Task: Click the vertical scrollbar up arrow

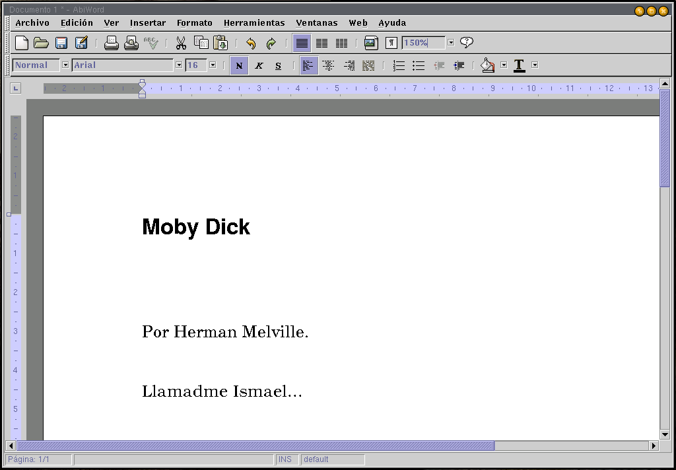Action: pyautogui.click(x=665, y=83)
